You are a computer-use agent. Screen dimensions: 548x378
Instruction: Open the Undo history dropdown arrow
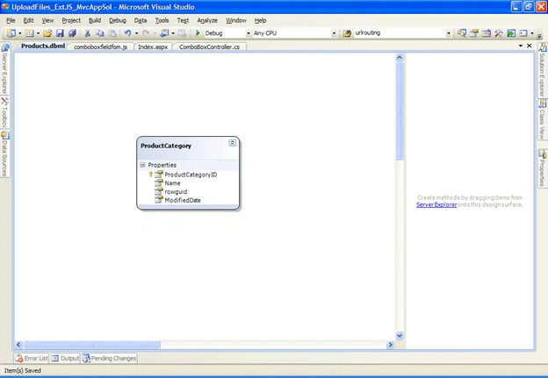(137, 33)
